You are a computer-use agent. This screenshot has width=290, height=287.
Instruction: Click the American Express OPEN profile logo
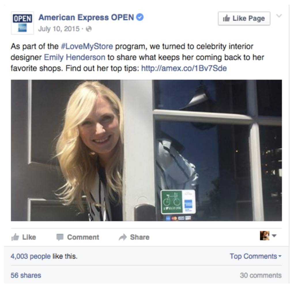(x=22, y=23)
